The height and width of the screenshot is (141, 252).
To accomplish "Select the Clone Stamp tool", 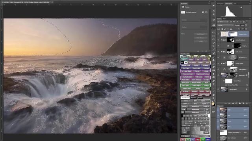I will click(213, 60).
